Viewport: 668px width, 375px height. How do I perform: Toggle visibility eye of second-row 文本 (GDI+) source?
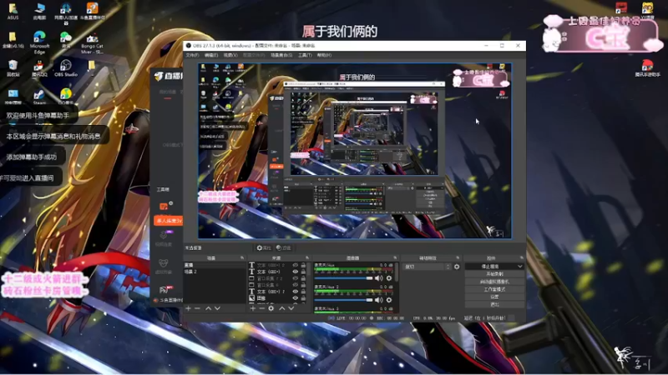(x=296, y=272)
